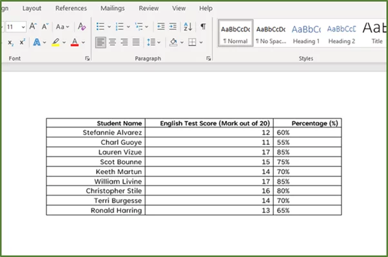Screen dimensions: 388x257
Task: Click the Keeth Martun cell
Action: (x=96, y=172)
